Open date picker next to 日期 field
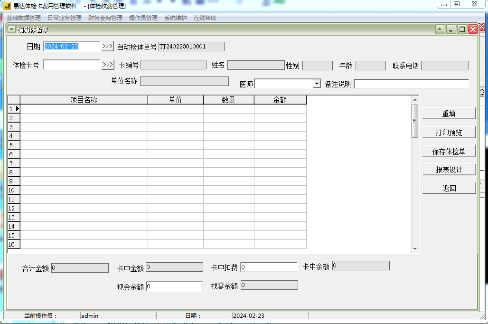 tap(108, 46)
